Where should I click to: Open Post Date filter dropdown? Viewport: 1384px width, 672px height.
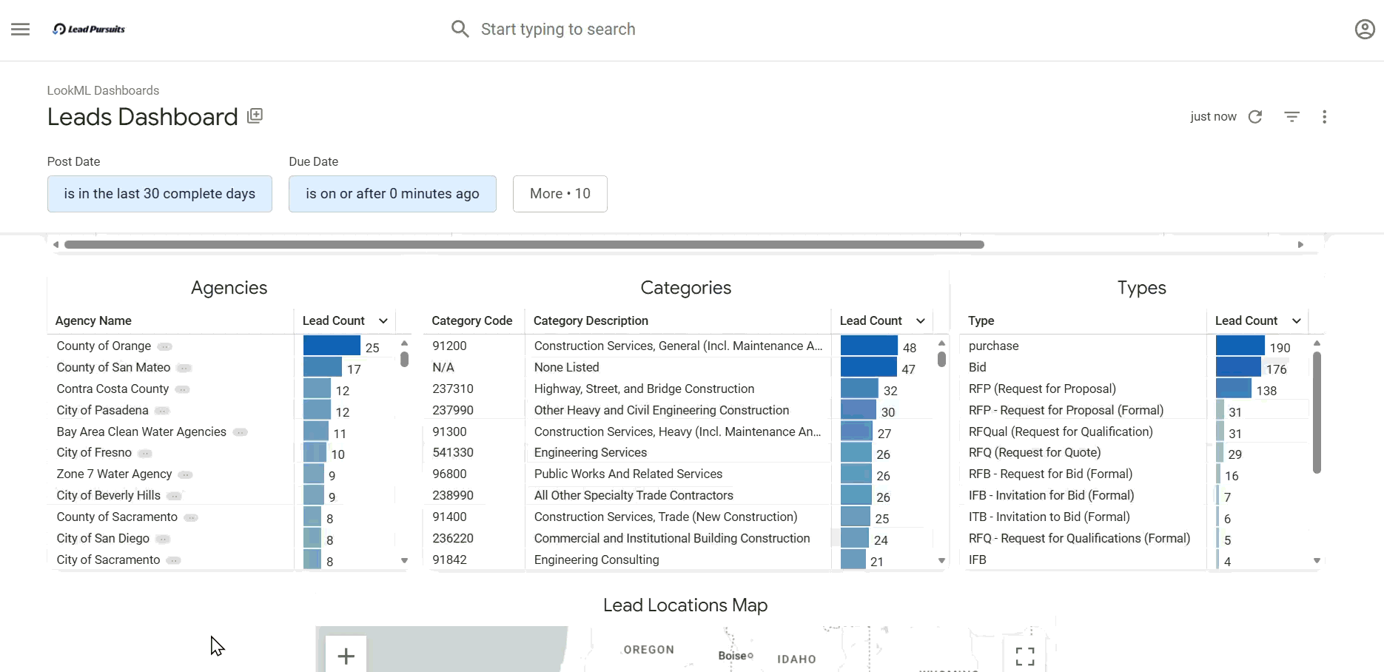pos(160,194)
